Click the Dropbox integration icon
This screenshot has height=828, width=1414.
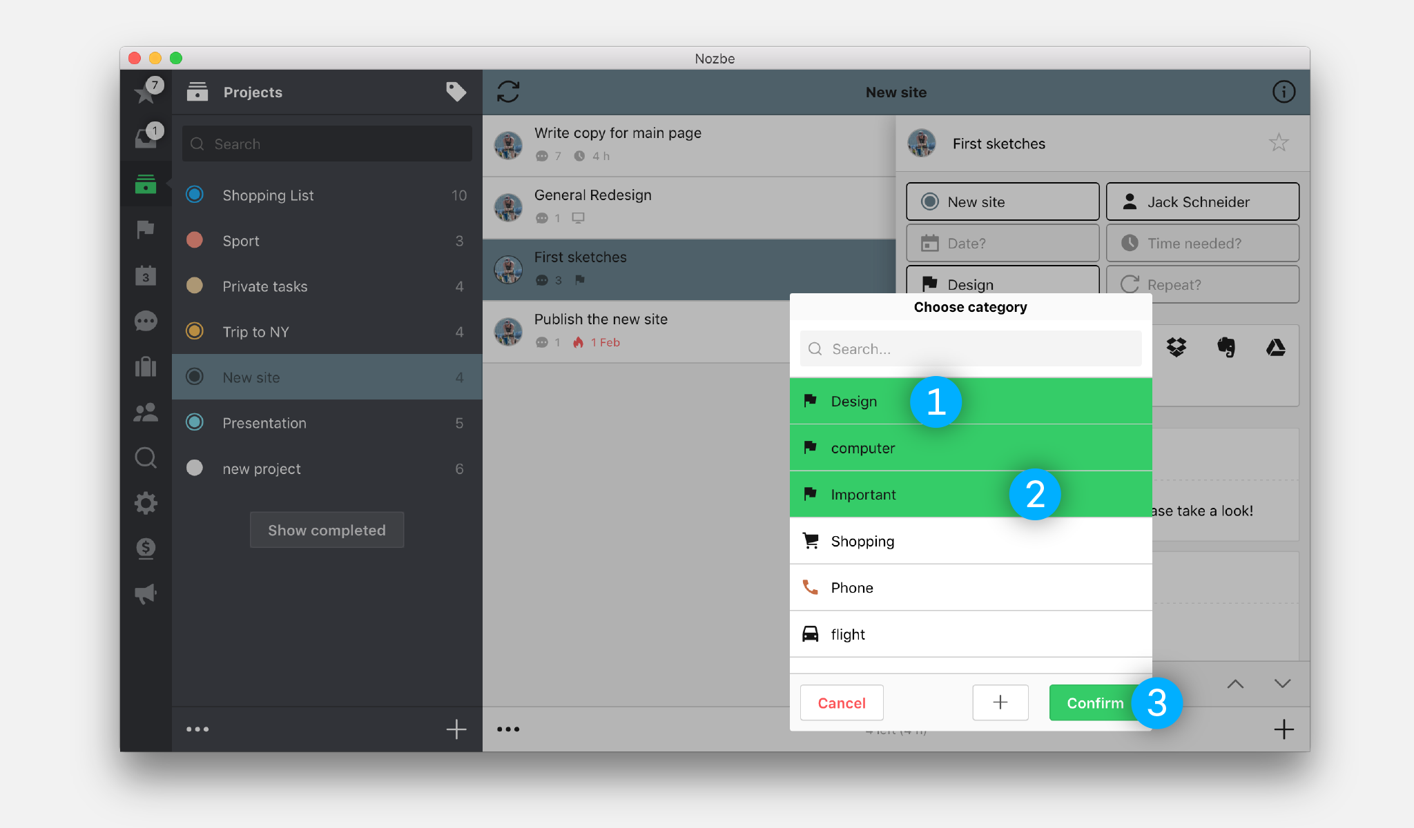[x=1176, y=347]
